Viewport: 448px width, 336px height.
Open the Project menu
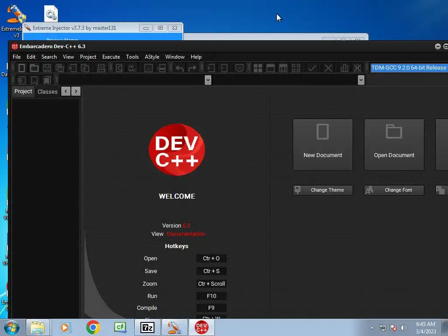(88, 57)
